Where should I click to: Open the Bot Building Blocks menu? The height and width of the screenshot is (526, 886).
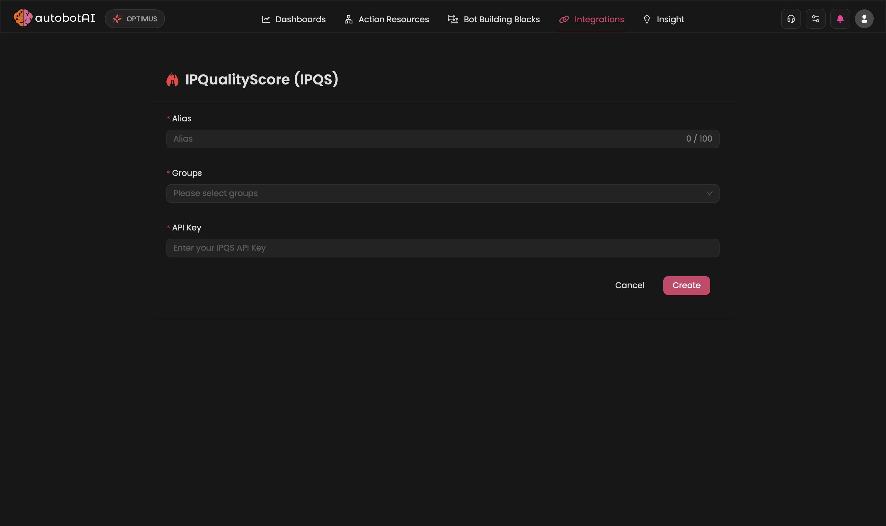(494, 19)
